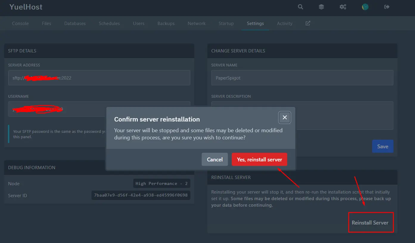This screenshot has width=415, height=243.
Task: Click the search magnifier icon in header
Action: (x=300, y=7)
